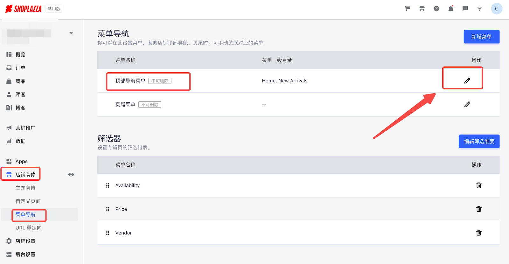Go to 主题装修 submenu item
509x264 pixels.
(x=25, y=188)
